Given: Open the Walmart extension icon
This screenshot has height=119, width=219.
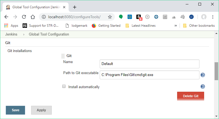Looking at the screenshot, I should (x=130, y=17).
